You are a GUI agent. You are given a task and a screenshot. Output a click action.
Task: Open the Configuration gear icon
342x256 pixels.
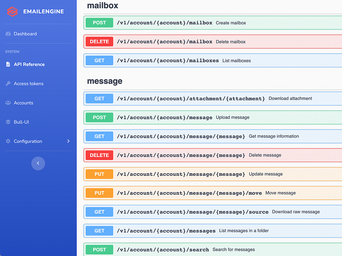[x=7, y=141]
